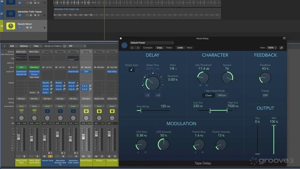
Task: Open the mixer View menu
Action: pos(37,46)
